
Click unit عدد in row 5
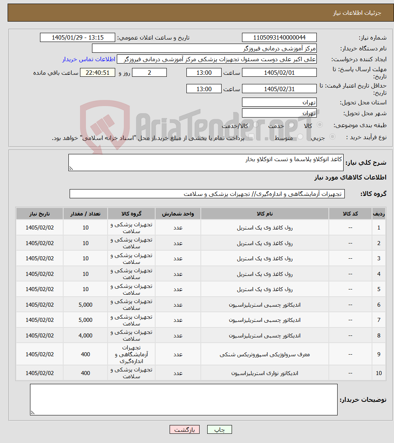(178, 289)
